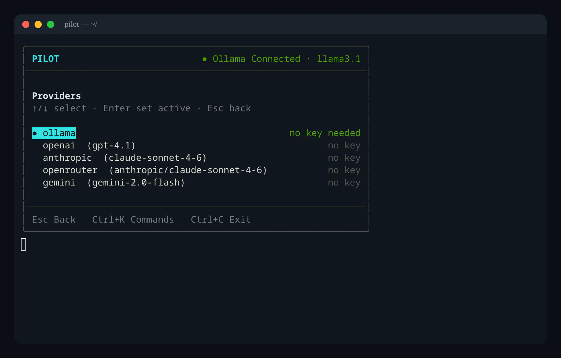Click the Ollama Connected status text
Image resolution: width=561 pixels, height=358 pixels.
tap(256, 59)
